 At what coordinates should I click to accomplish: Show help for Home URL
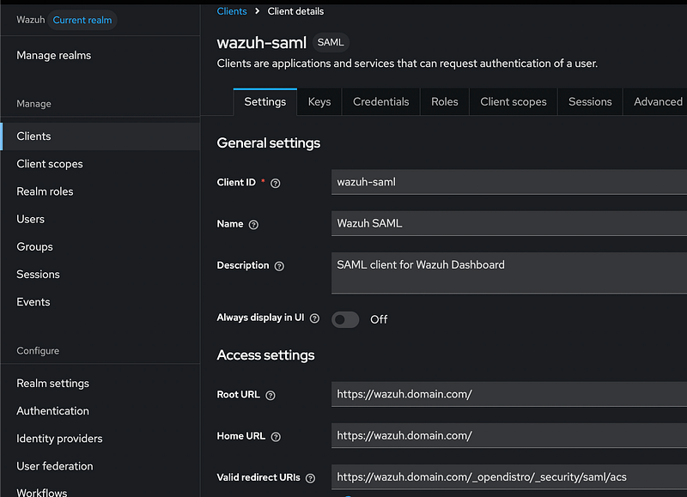pos(276,437)
